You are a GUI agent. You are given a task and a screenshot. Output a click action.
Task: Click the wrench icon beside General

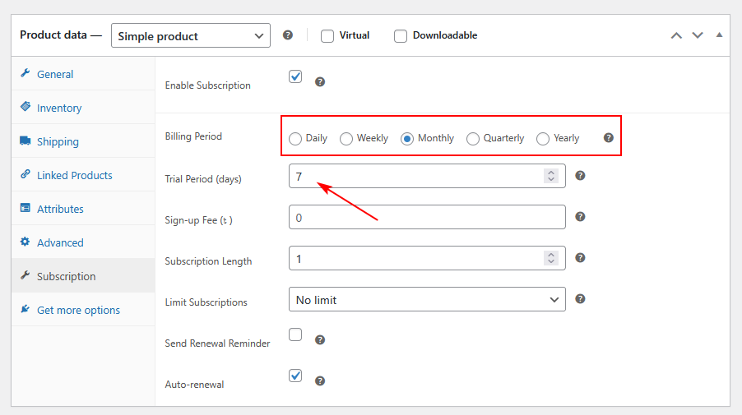25,73
